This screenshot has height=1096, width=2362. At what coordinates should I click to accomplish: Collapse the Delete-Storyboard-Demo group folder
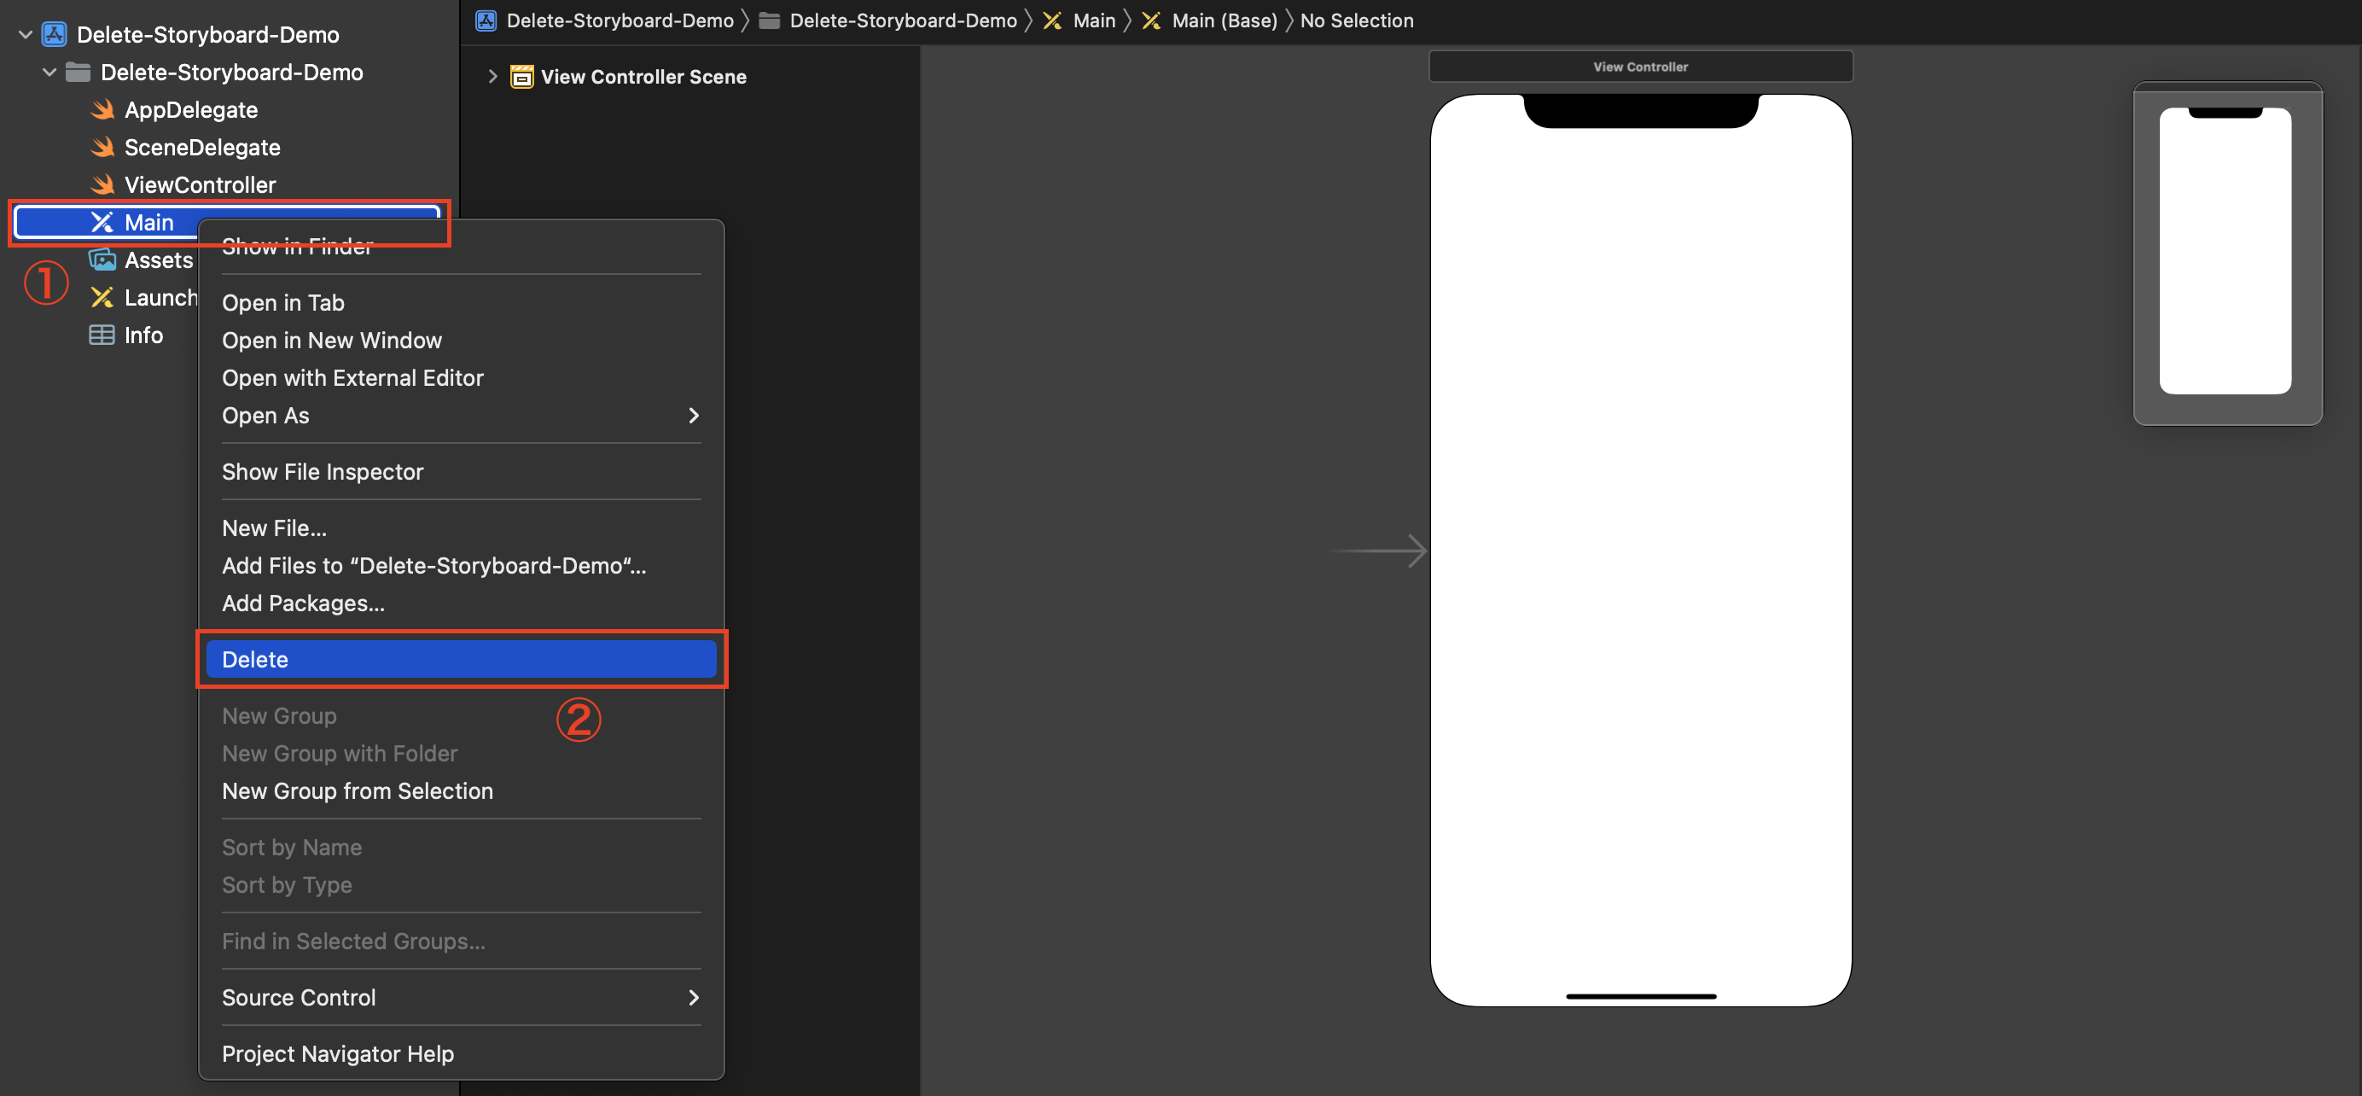49,73
